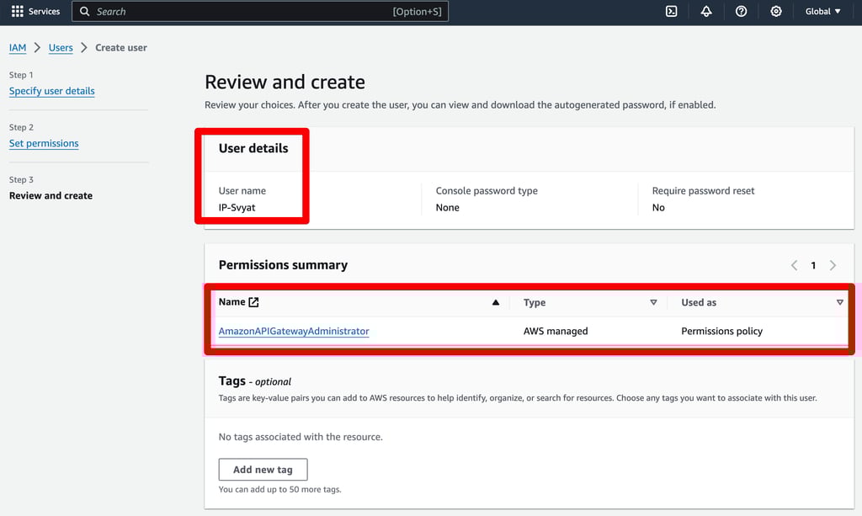The height and width of the screenshot is (516, 862).
Task: Sort permissions by the Type column arrow
Action: tap(653, 302)
